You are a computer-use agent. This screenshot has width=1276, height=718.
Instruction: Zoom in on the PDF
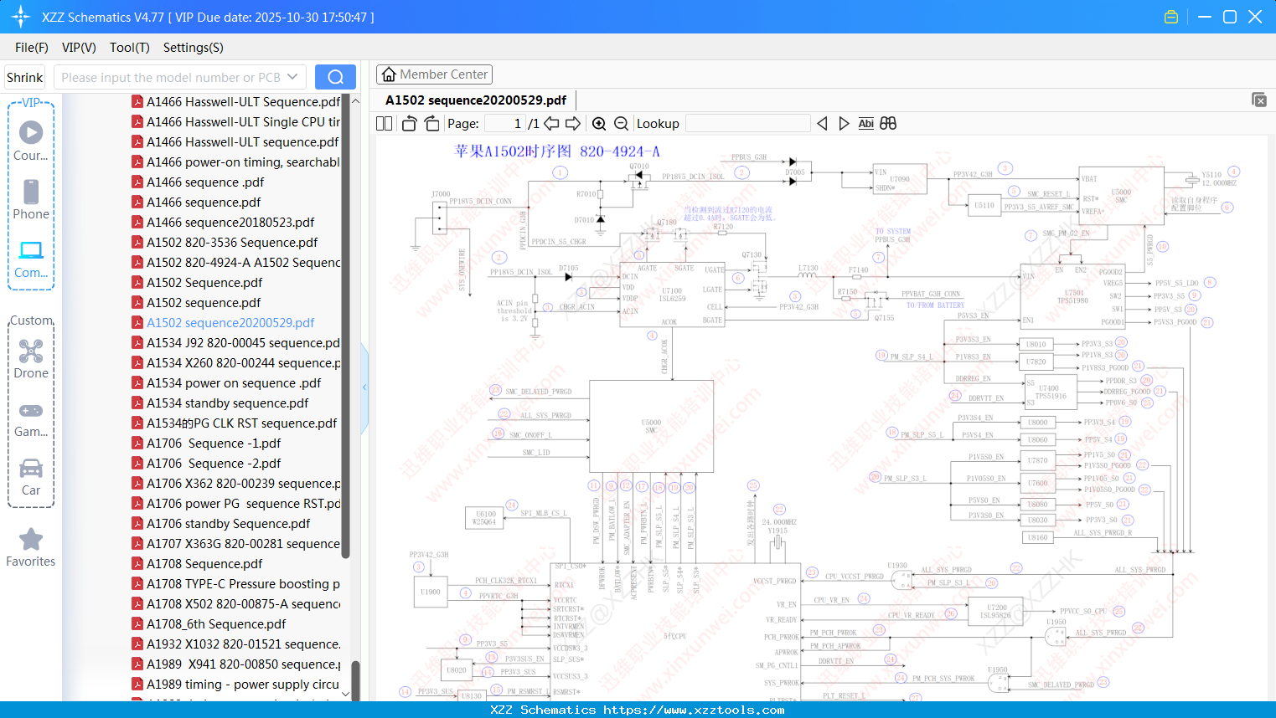pos(599,123)
